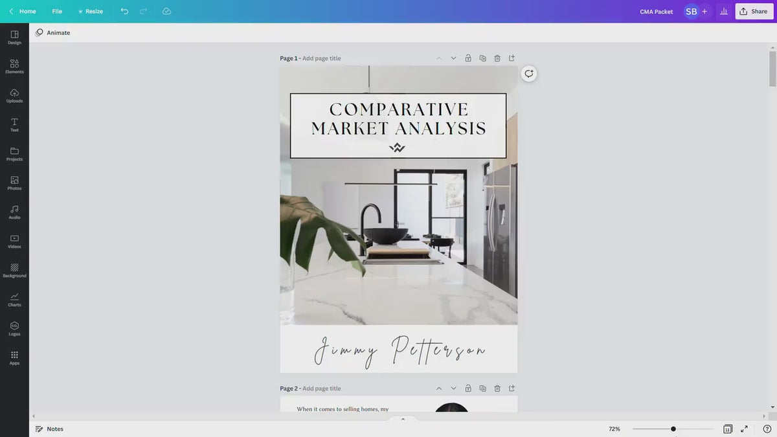Open the Photos panel
The image size is (777, 437).
pyautogui.click(x=14, y=183)
